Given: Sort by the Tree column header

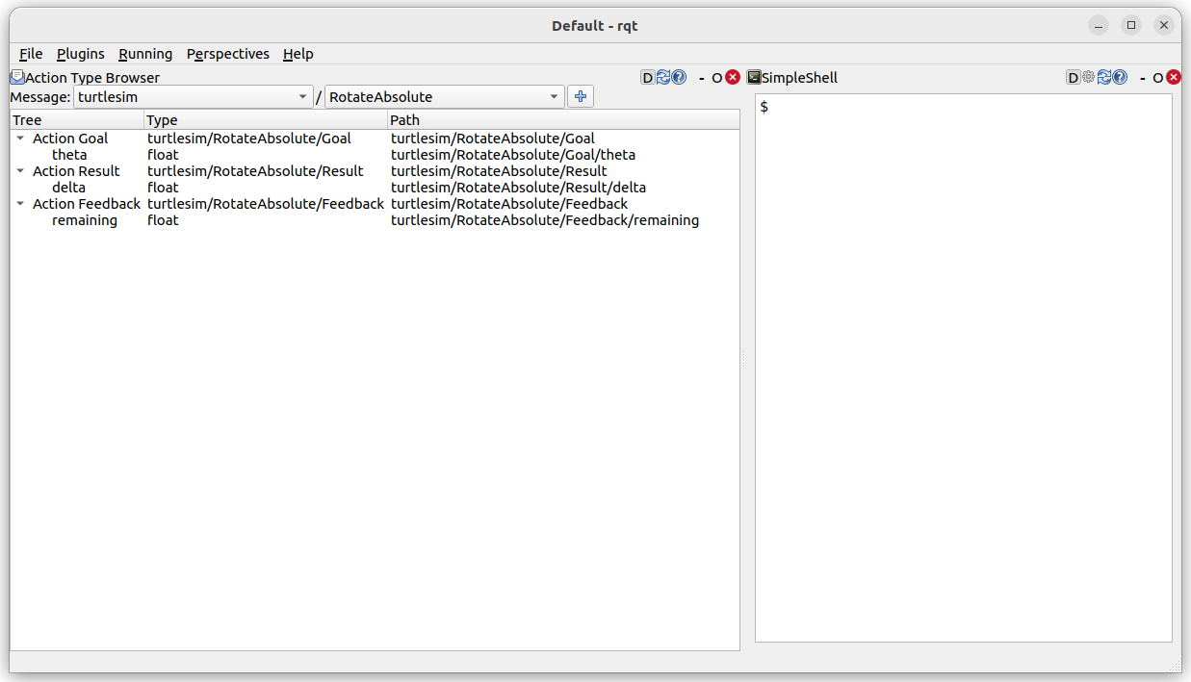Looking at the screenshot, I should point(77,120).
